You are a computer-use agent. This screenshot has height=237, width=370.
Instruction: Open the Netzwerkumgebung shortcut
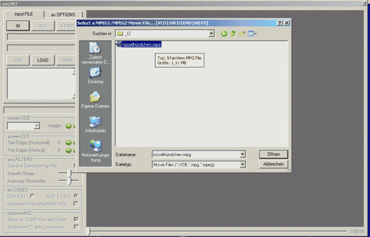96,150
